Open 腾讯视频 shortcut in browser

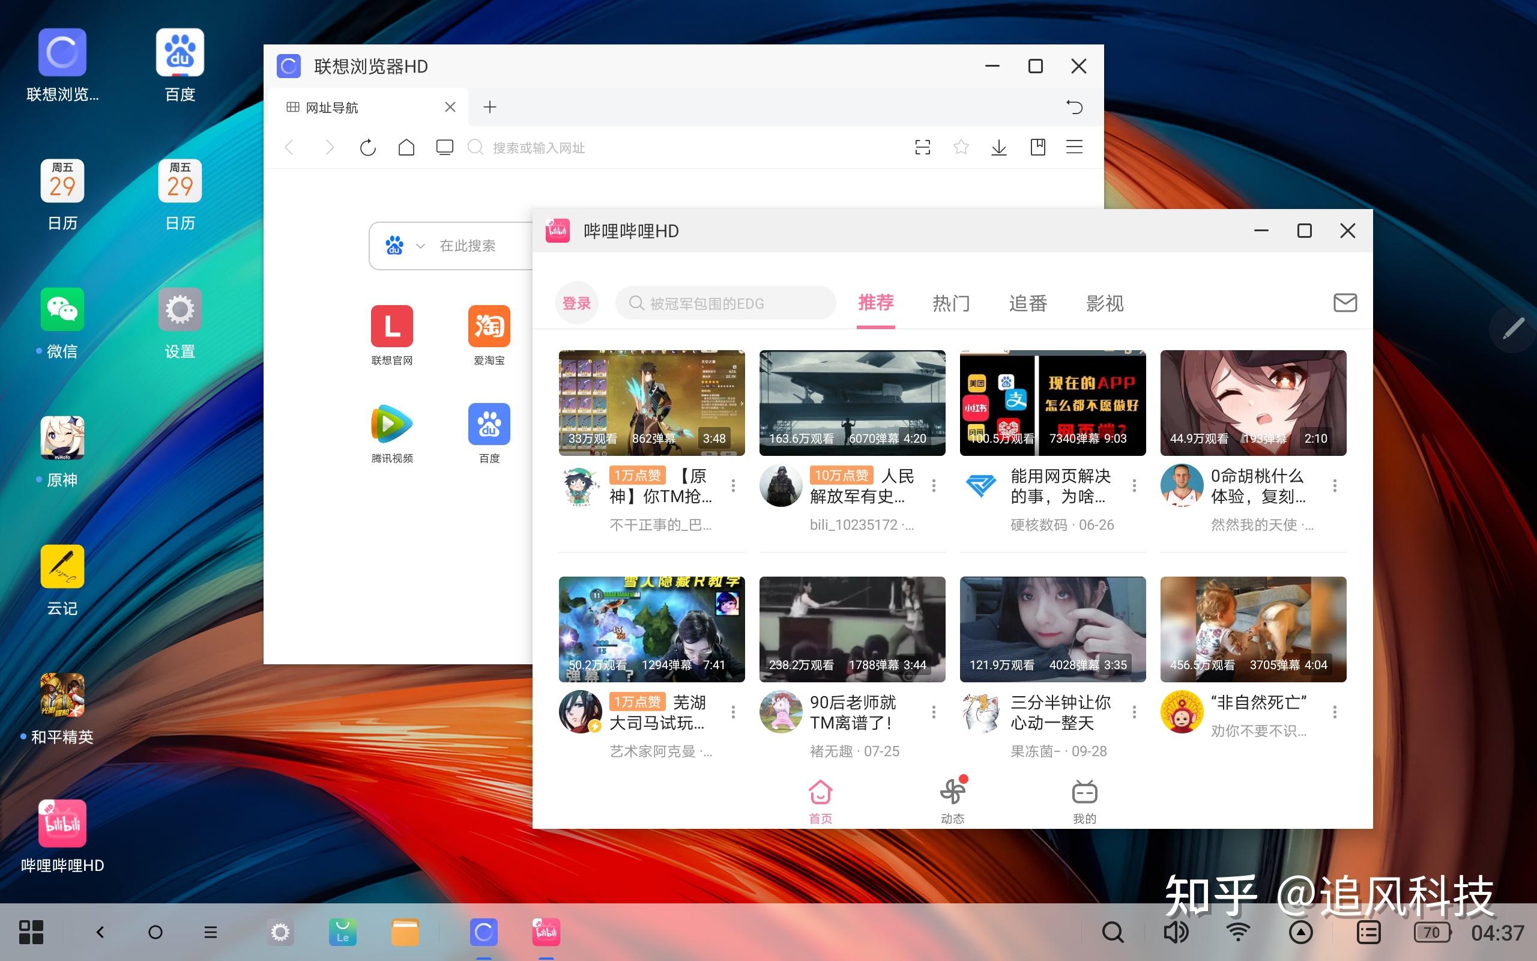tap(392, 433)
